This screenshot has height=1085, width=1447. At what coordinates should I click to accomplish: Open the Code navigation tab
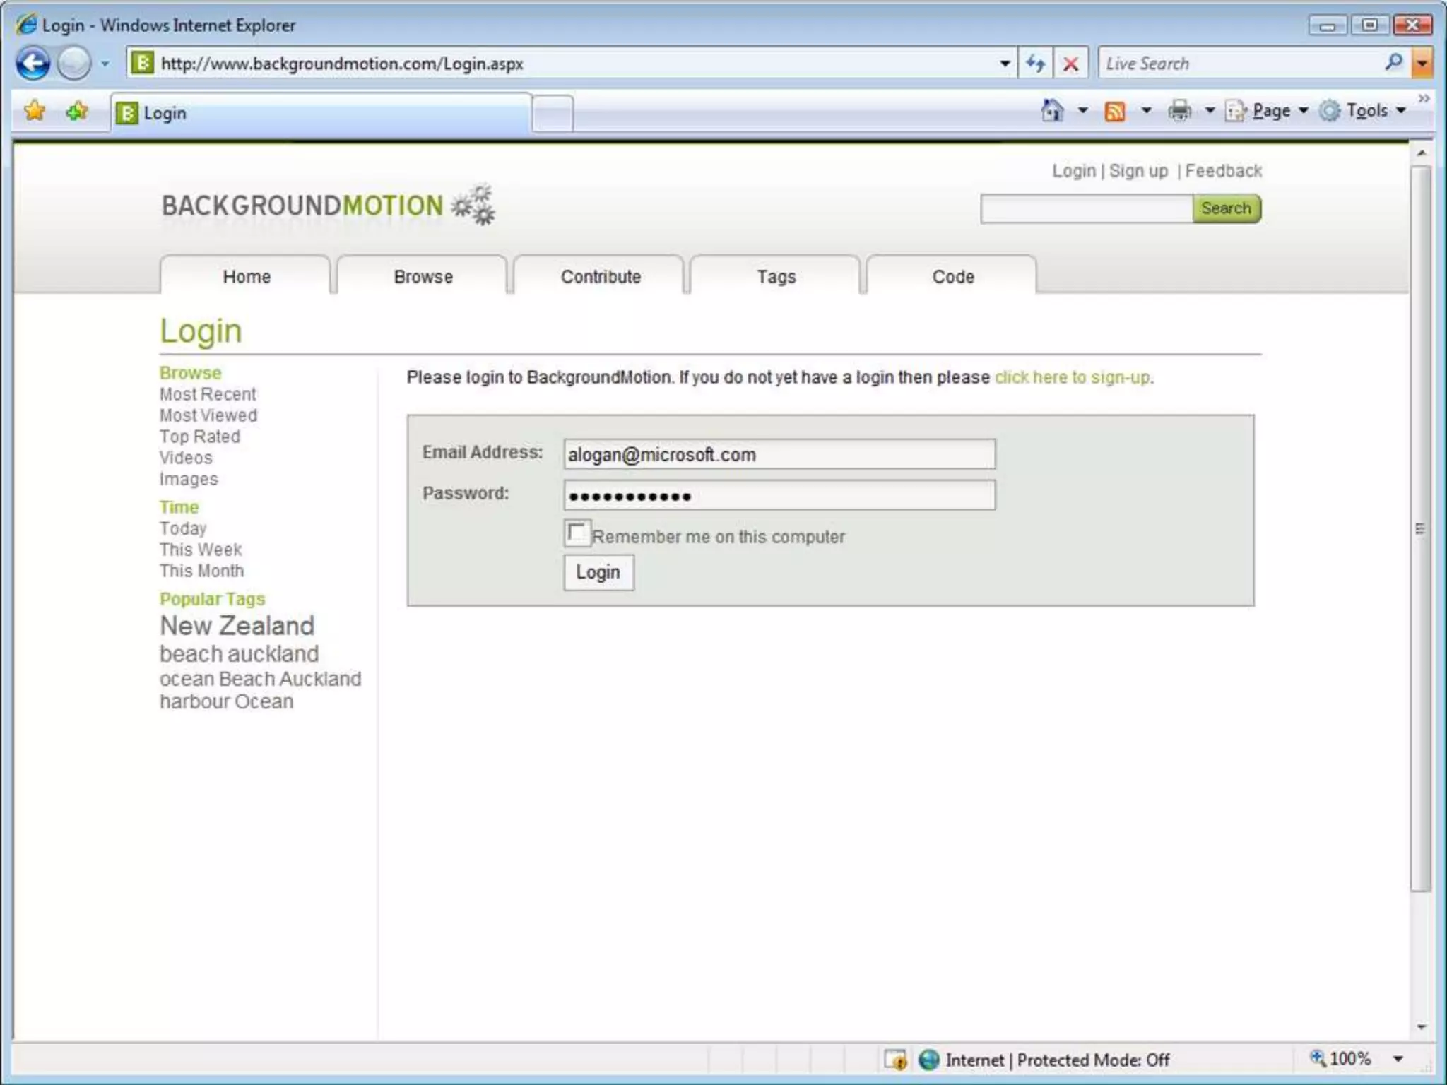point(952,276)
